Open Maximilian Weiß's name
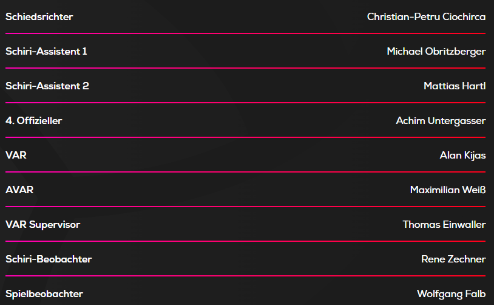The image size is (494, 305). [448, 190]
